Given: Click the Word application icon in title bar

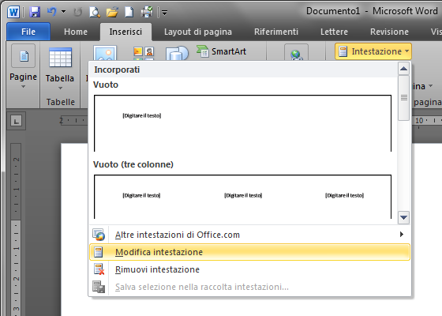Looking at the screenshot, I should [x=13, y=12].
